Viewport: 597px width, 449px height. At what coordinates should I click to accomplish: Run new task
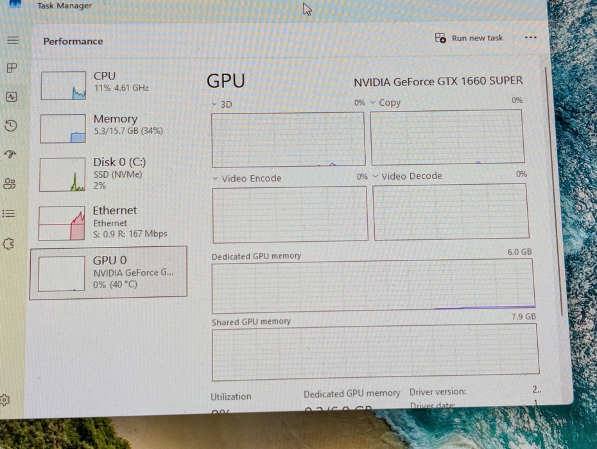tap(469, 38)
